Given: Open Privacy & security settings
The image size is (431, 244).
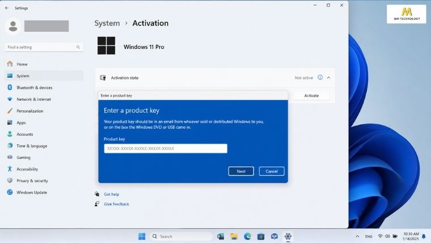Looking at the screenshot, I should coord(44,181).
